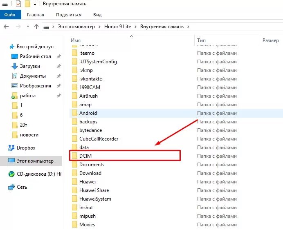The height and width of the screenshot is (230, 283).
Task: Expand chevron after Этот компьютер breadcrumb
Action: 99,27
